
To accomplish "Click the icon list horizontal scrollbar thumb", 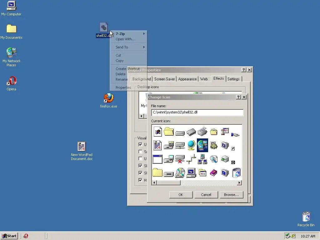I will (x=168, y=182).
